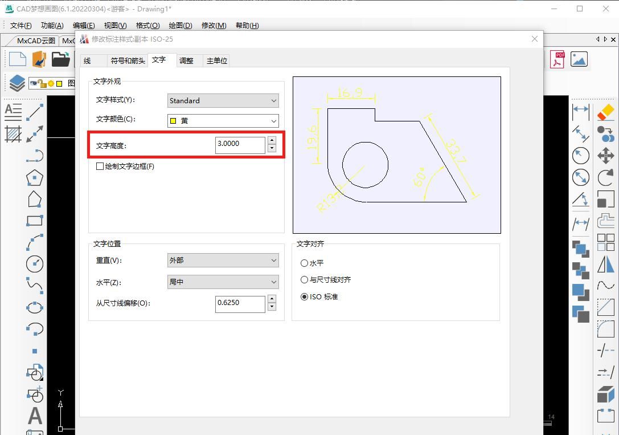This screenshot has height=435, width=619.
Task: Select the move tool on right toolbar
Action: click(x=605, y=155)
